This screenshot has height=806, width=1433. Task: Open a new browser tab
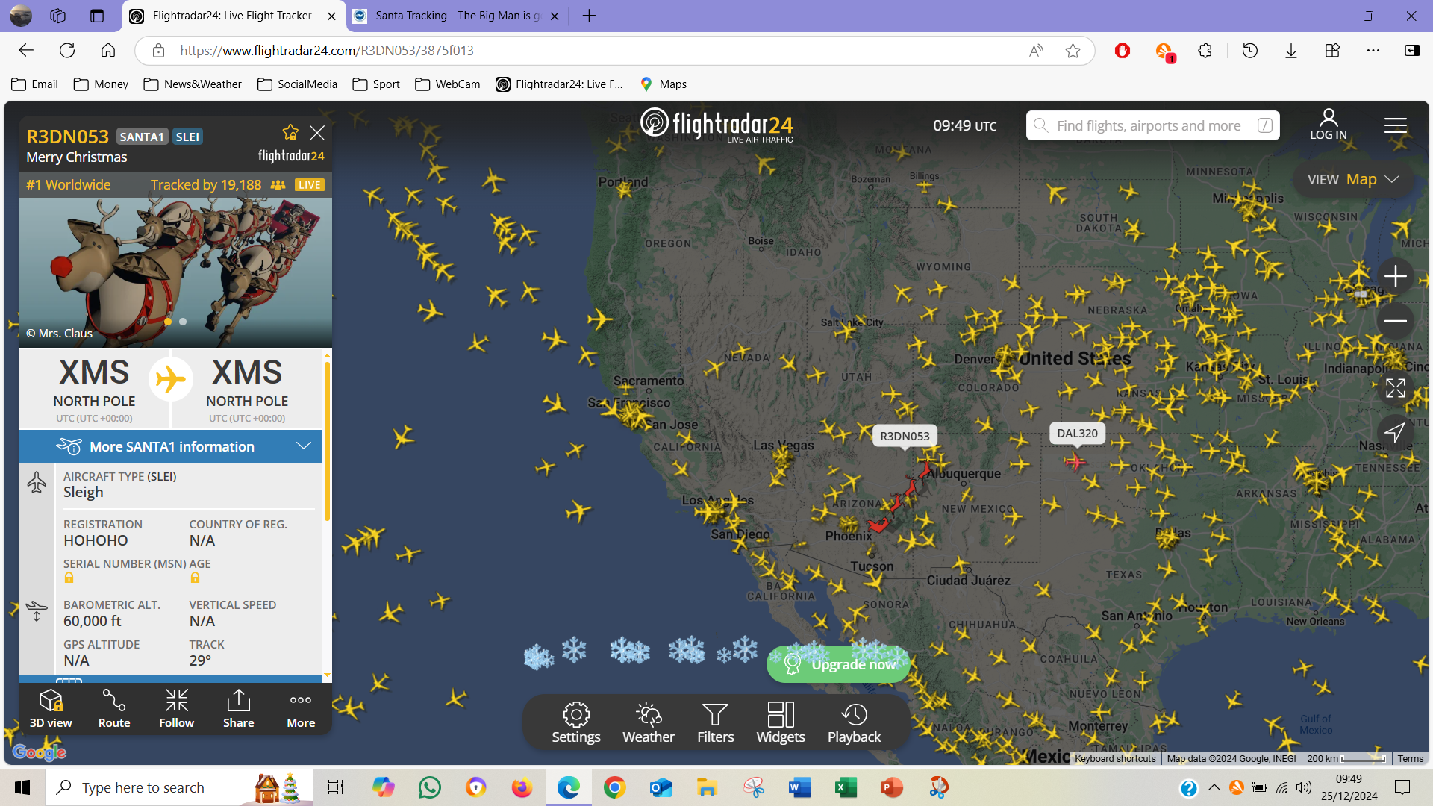[x=589, y=16]
